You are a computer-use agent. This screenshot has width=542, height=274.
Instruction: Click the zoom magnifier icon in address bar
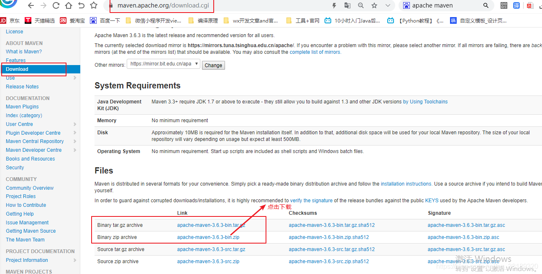(x=360, y=5)
